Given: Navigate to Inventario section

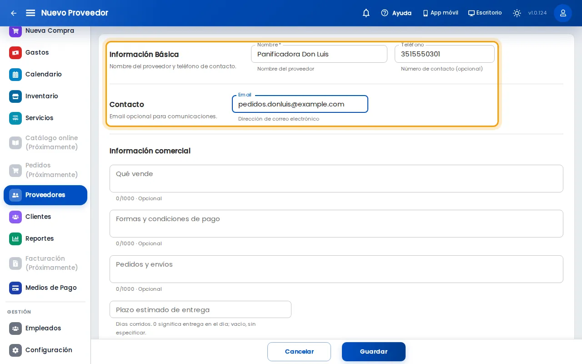Looking at the screenshot, I should [x=45, y=96].
